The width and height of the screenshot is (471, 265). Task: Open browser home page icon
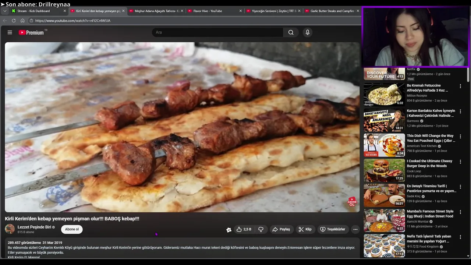pyautogui.click(x=22, y=21)
